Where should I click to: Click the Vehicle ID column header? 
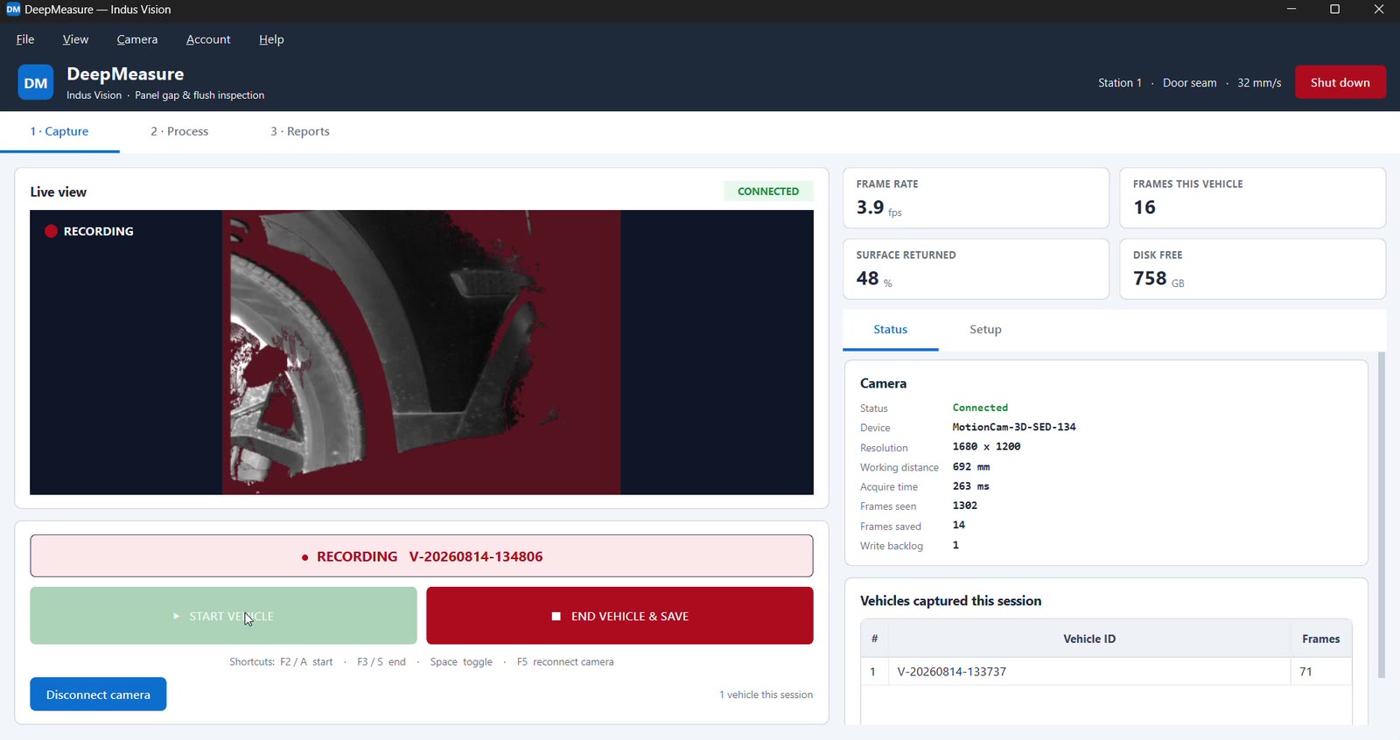click(1089, 639)
